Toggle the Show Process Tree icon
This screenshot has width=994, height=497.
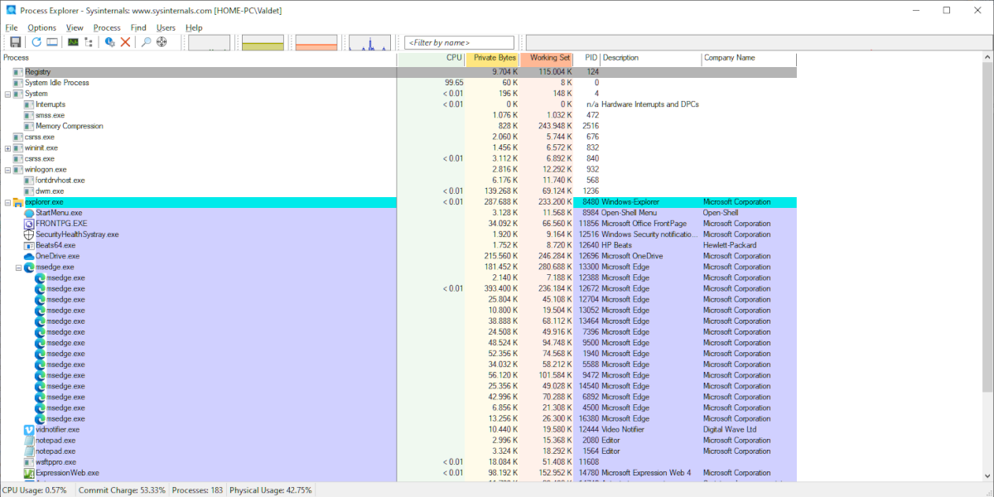pyautogui.click(x=88, y=42)
